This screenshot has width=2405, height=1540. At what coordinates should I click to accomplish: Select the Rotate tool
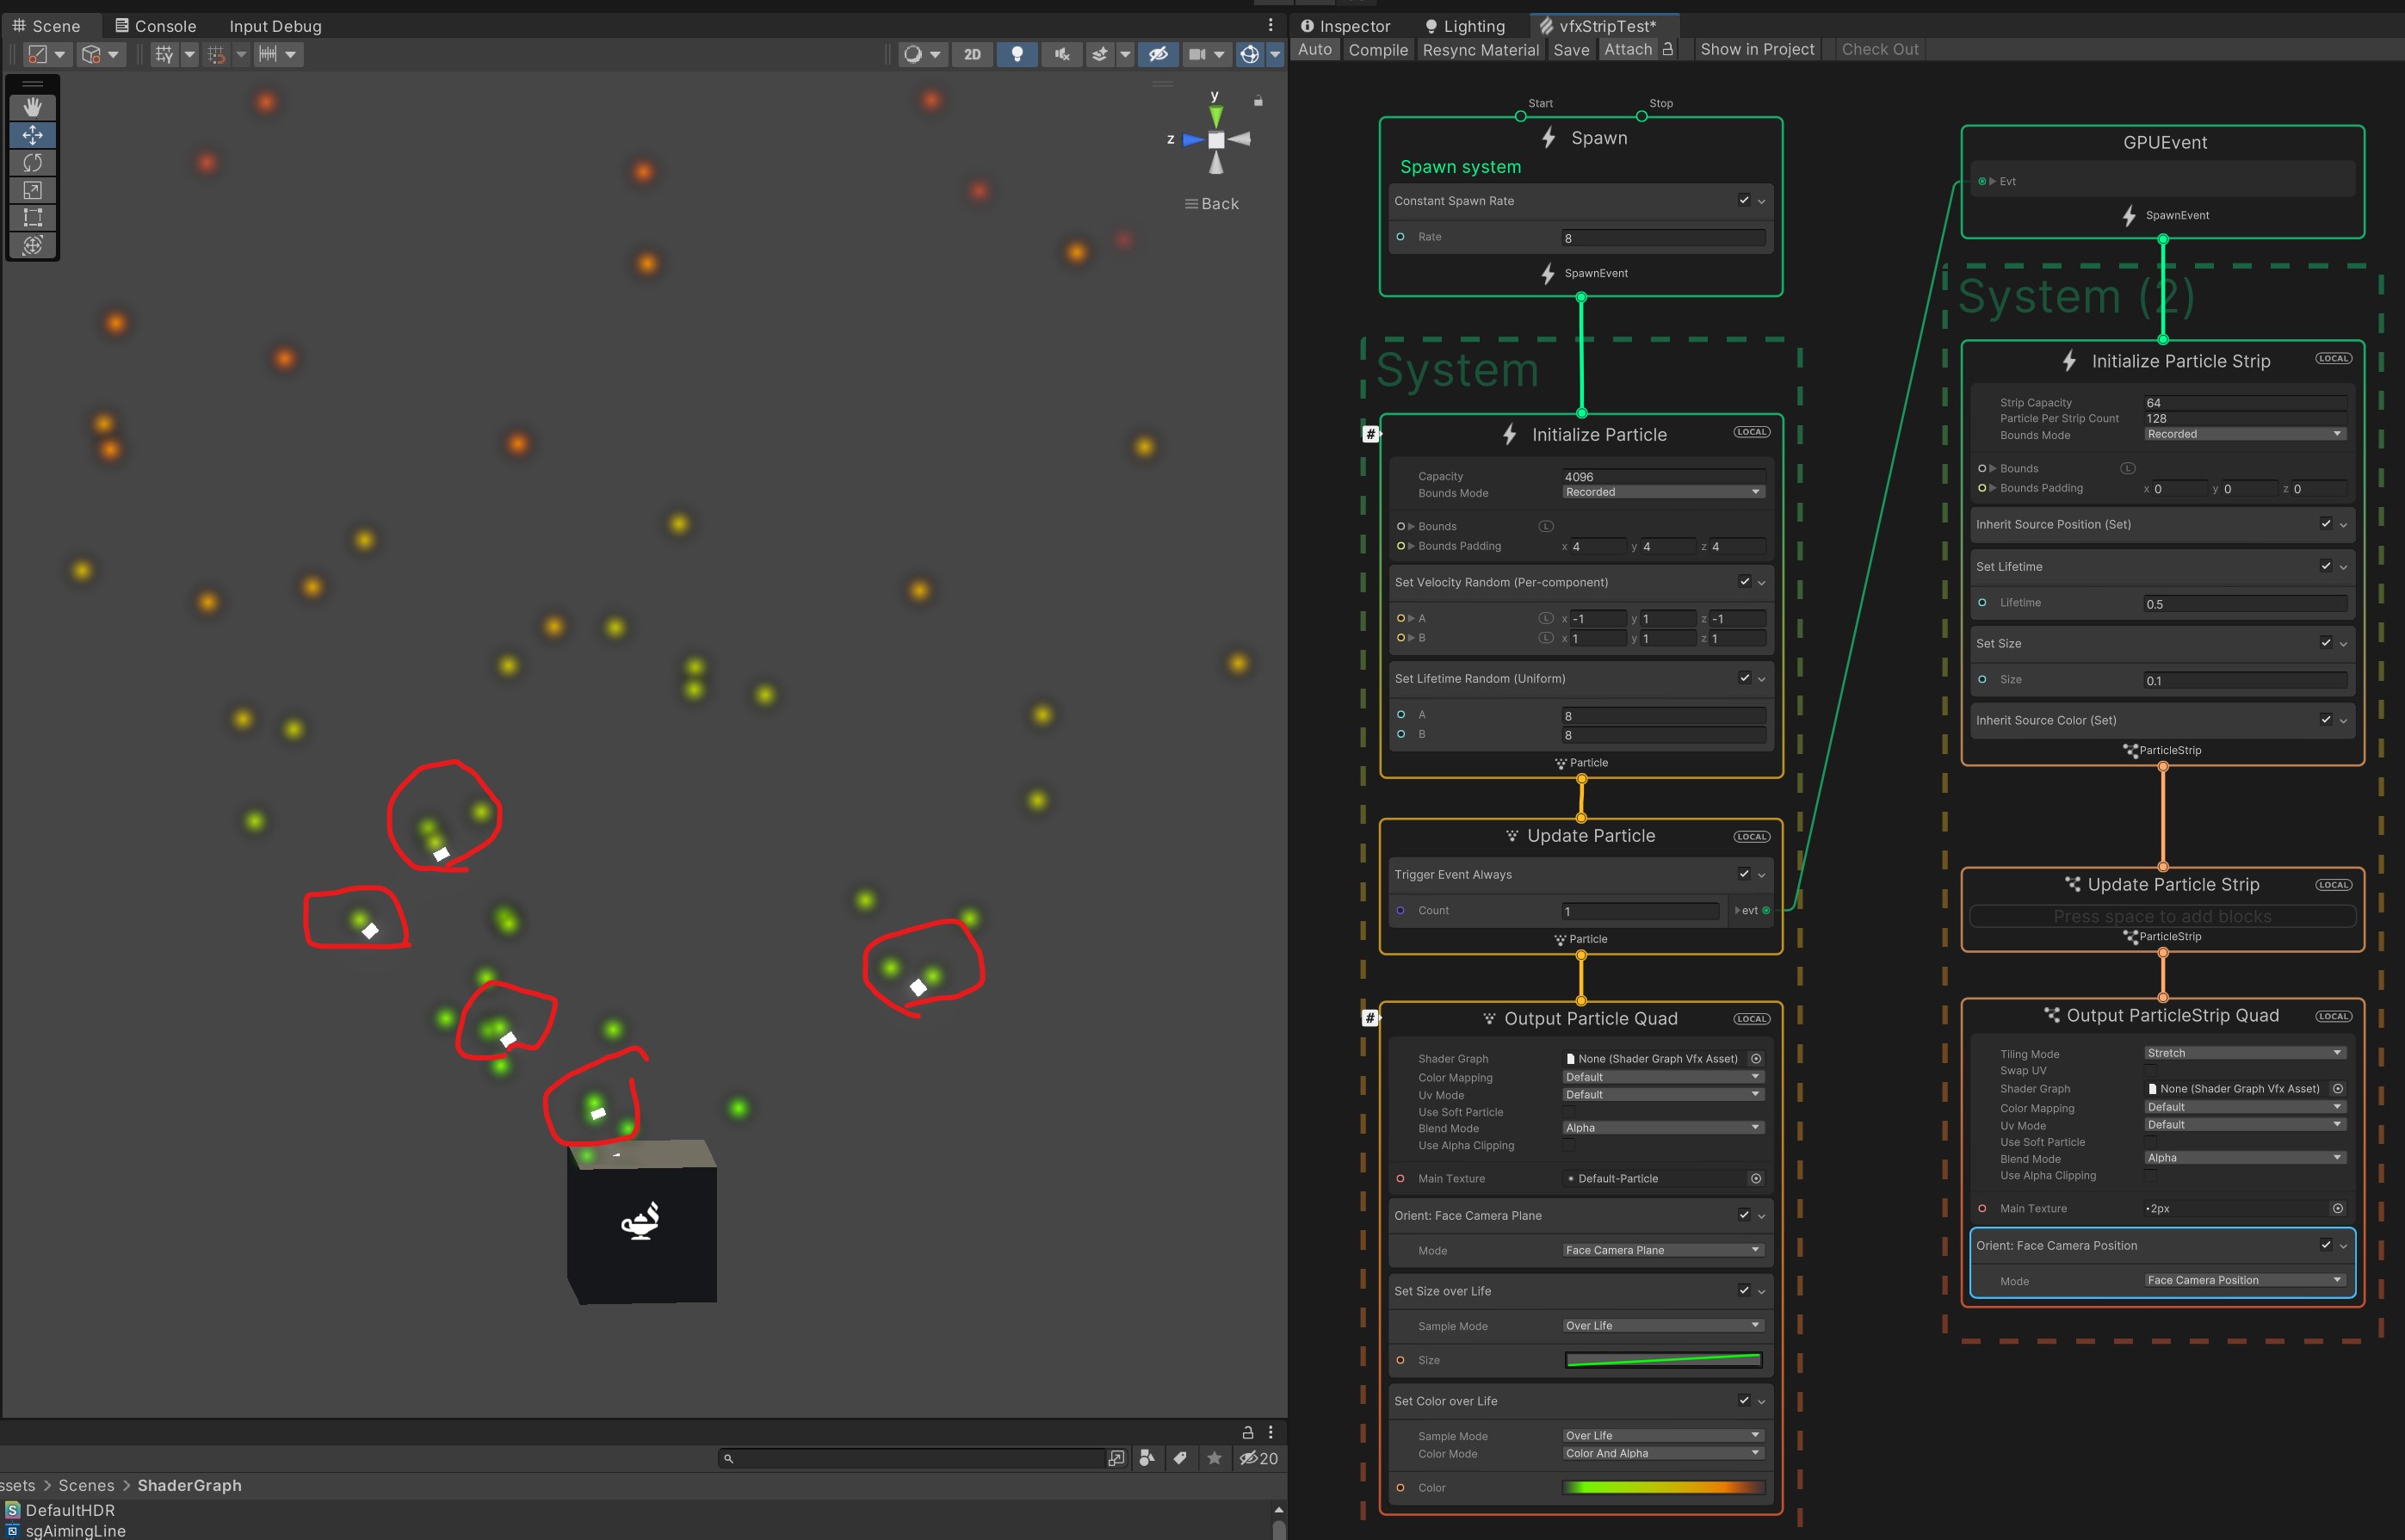33,162
